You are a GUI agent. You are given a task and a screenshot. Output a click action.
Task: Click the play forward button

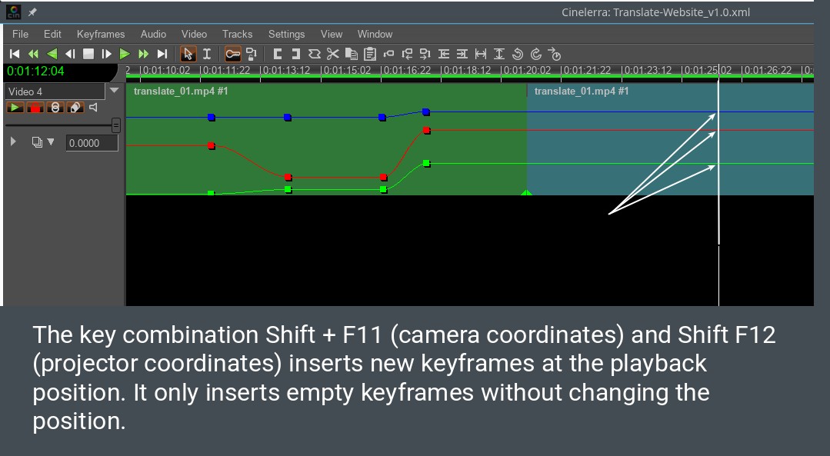125,54
